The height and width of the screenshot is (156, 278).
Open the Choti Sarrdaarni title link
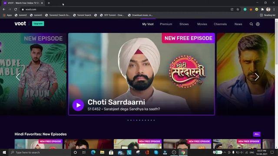(116, 102)
